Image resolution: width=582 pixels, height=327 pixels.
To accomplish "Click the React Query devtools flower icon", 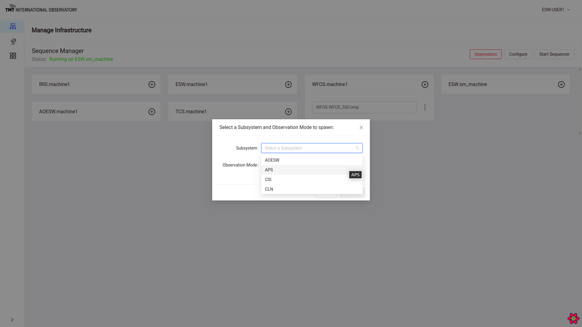I will 573,318.
